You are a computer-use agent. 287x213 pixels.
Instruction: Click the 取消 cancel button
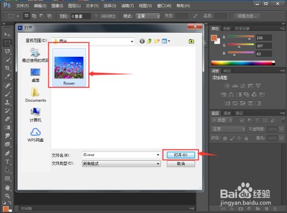pos(181,164)
